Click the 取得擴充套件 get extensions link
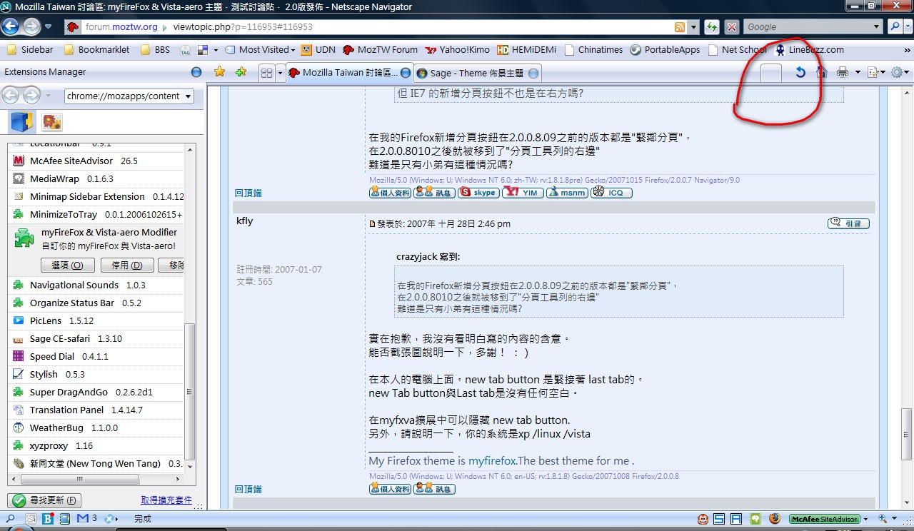This screenshot has height=531, width=914. (166, 500)
